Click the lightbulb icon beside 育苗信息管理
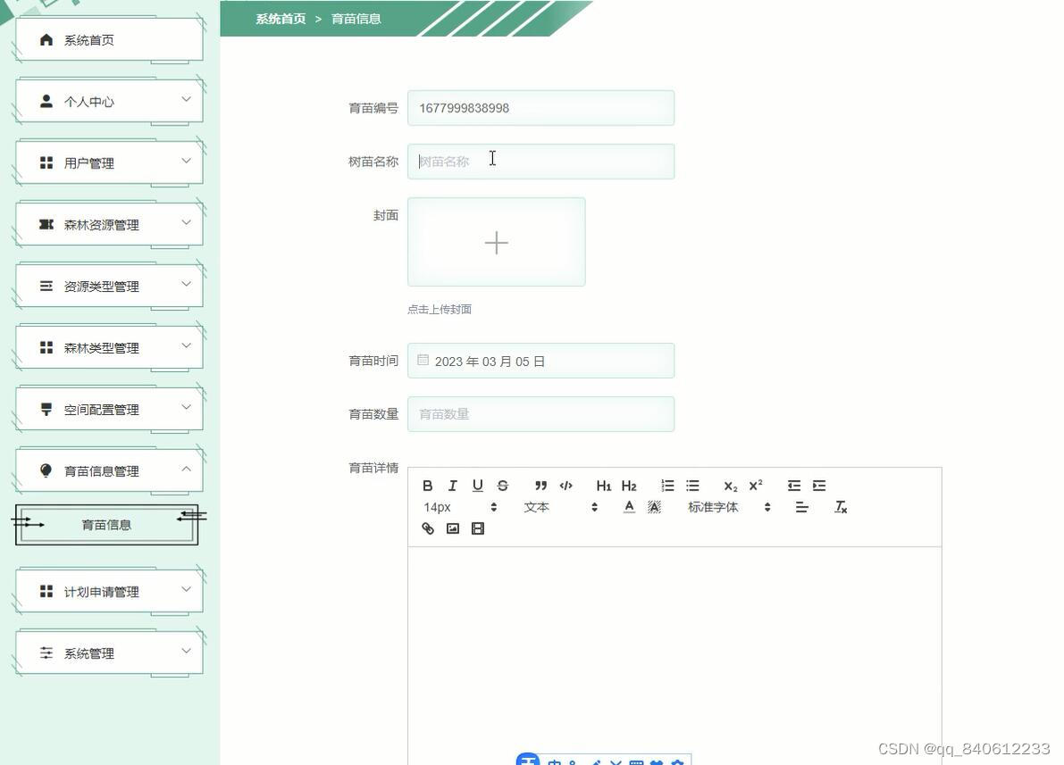This screenshot has width=1064, height=765. (x=46, y=470)
